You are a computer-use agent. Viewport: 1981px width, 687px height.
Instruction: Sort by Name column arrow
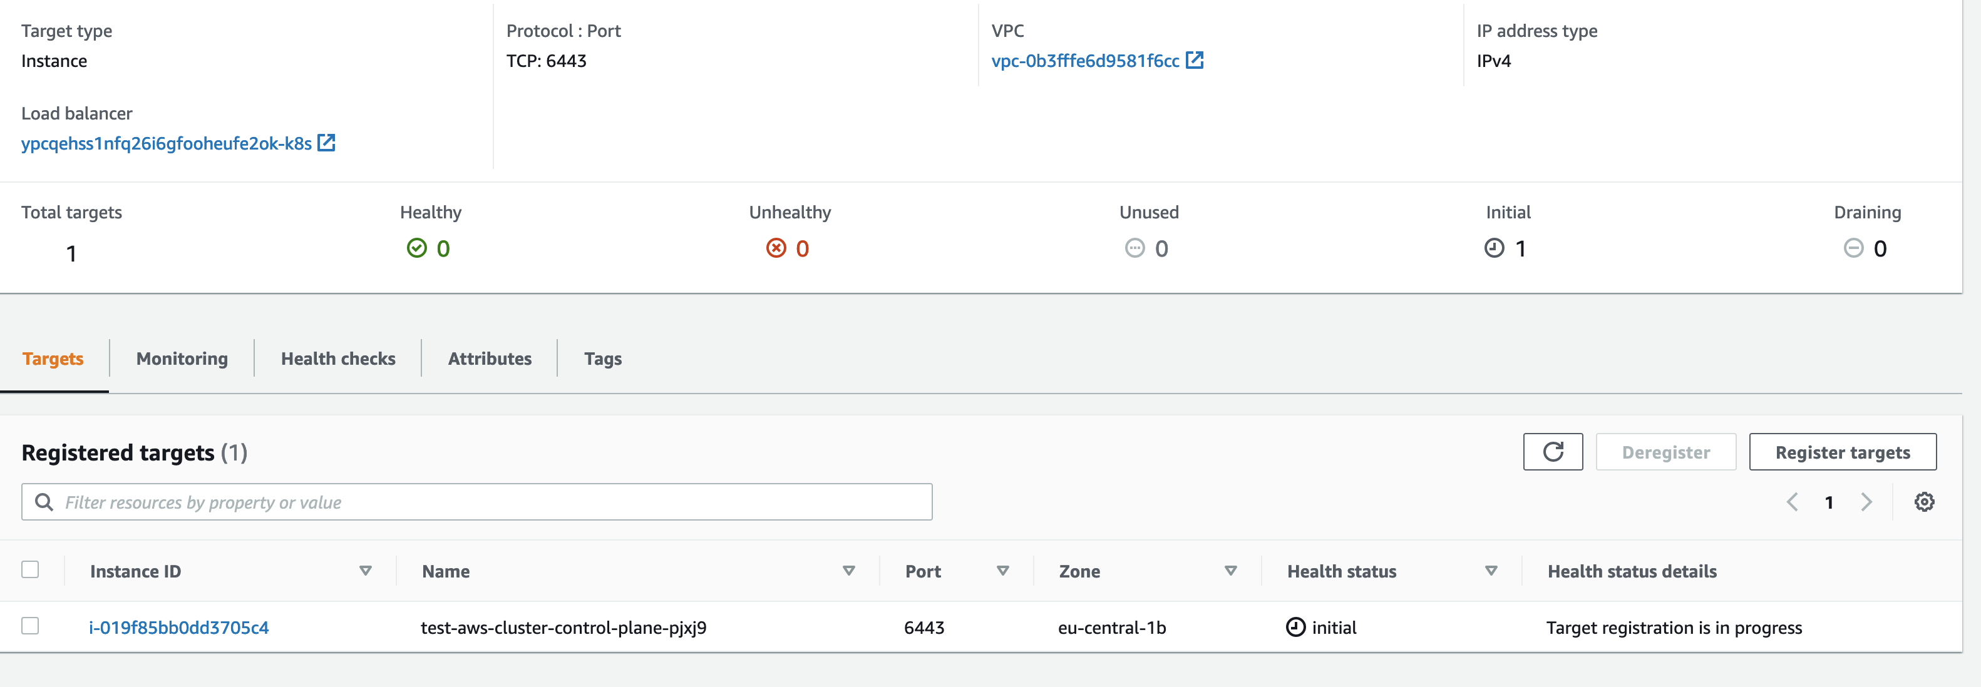click(848, 571)
